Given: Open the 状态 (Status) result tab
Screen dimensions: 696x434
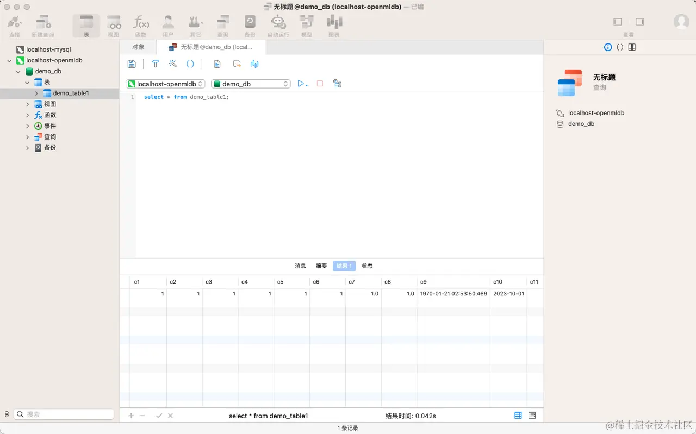Looking at the screenshot, I should [x=367, y=266].
